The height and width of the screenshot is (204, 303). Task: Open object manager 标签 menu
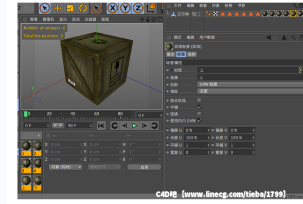pos(228,6)
